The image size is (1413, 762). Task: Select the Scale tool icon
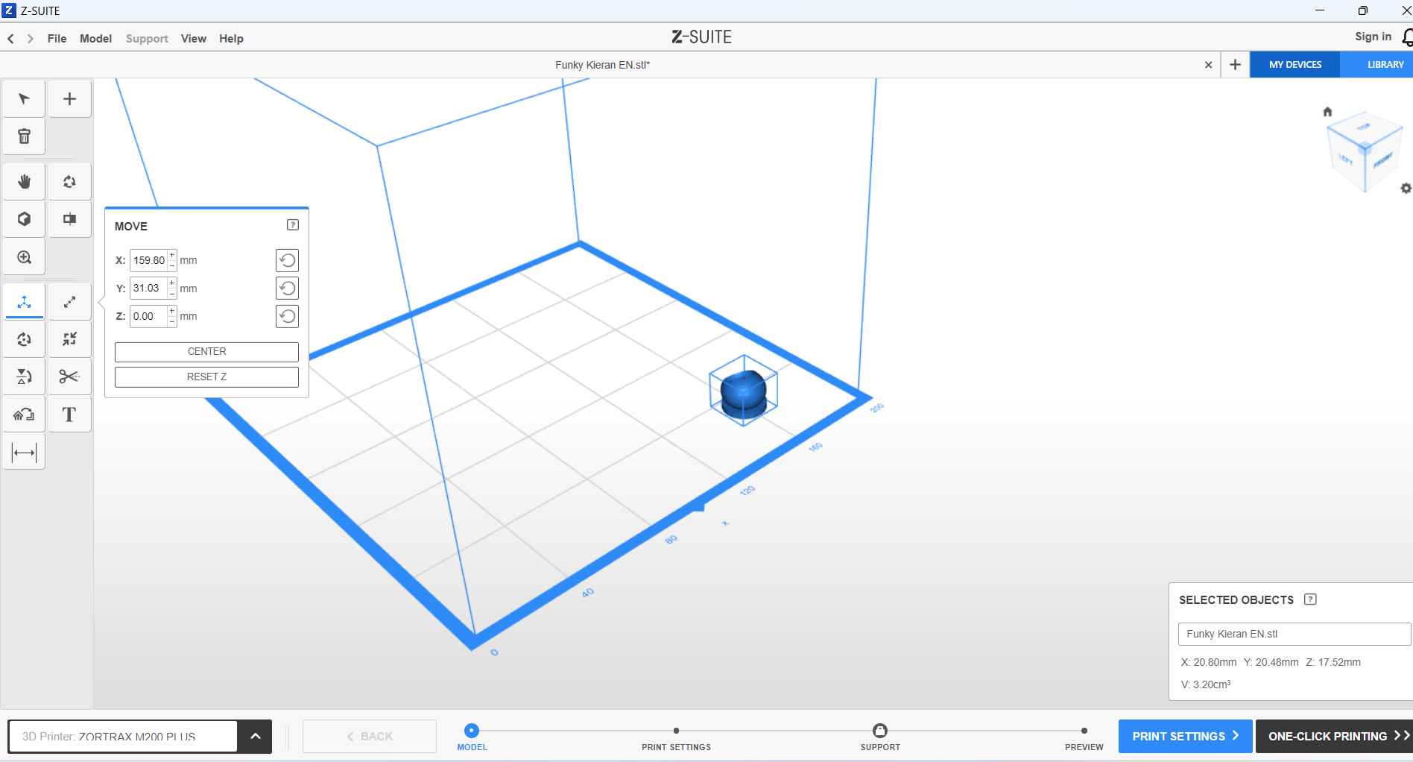(x=69, y=302)
